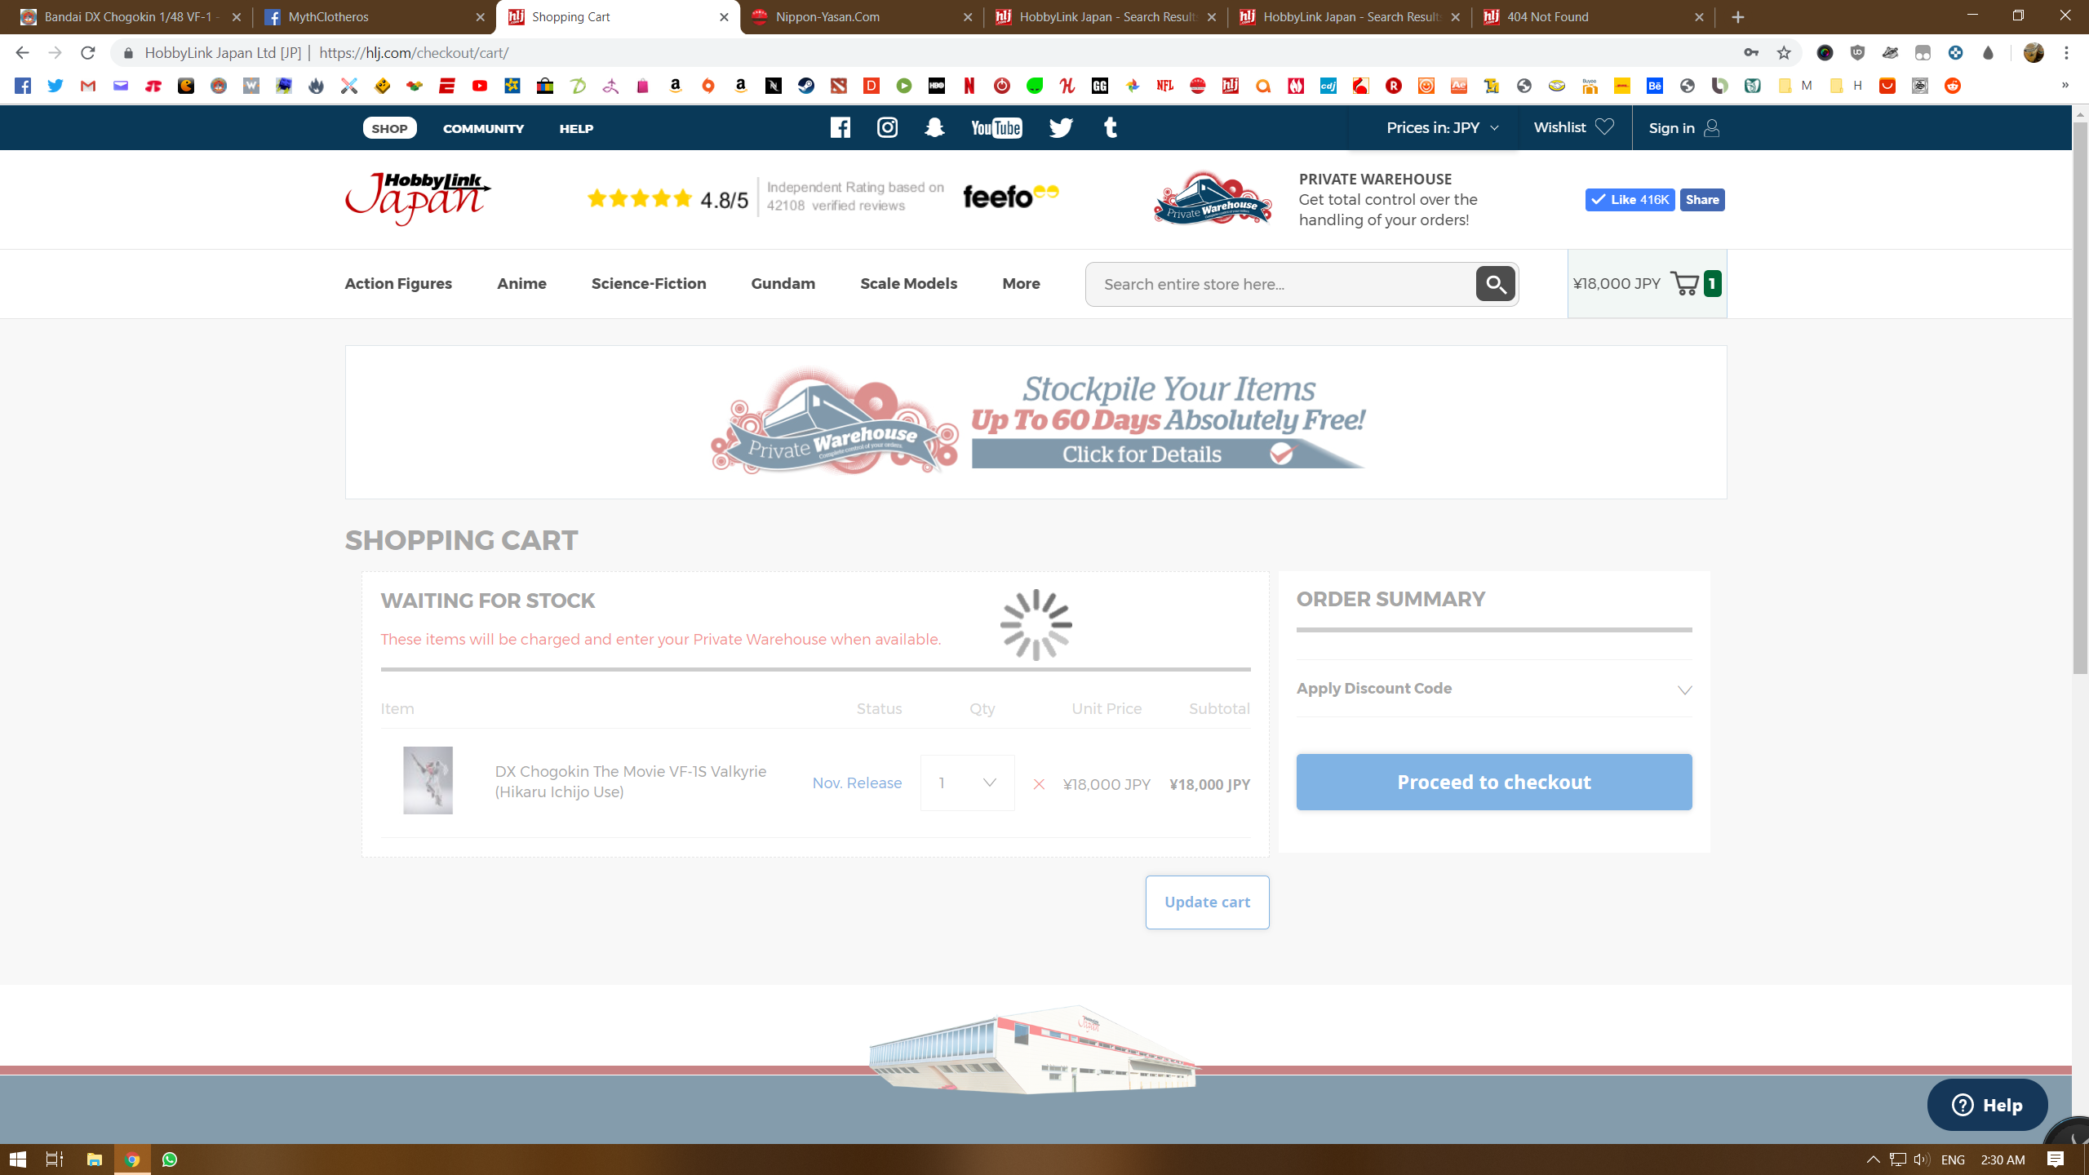Image resolution: width=2089 pixels, height=1175 pixels.
Task: Click the browser reload button
Action: (88, 53)
